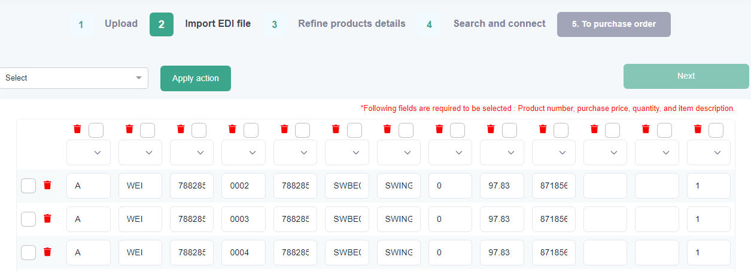Click trash icon above first column of A values

tap(77, 129)
